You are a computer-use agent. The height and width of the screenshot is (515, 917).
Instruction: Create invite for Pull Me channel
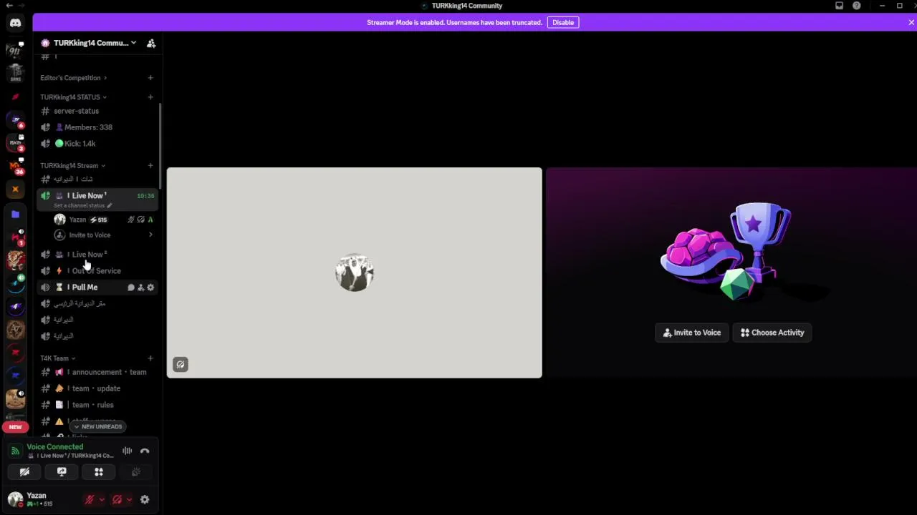coord(140,288)
